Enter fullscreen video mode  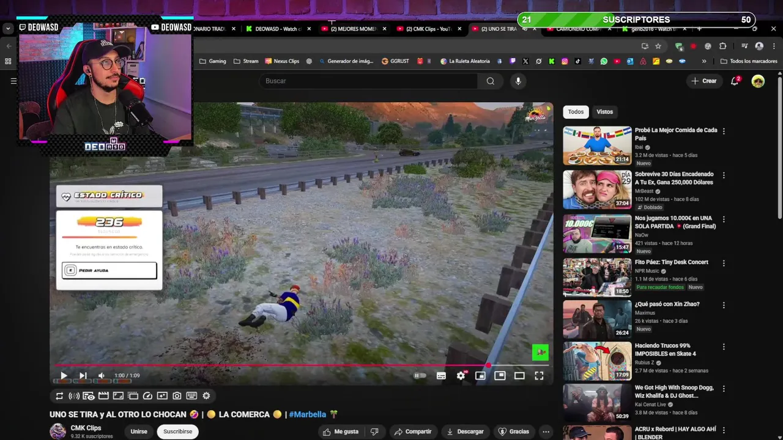pos(539,376)
